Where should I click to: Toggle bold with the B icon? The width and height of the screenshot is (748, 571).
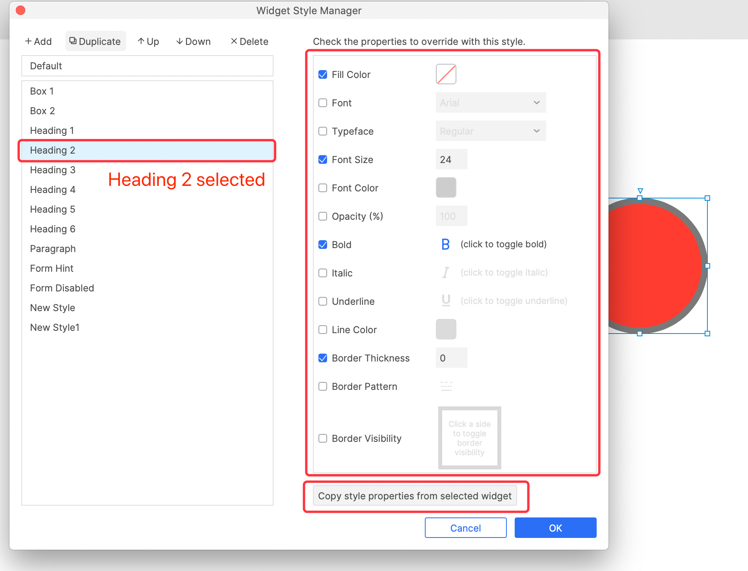tap(445, 245)
